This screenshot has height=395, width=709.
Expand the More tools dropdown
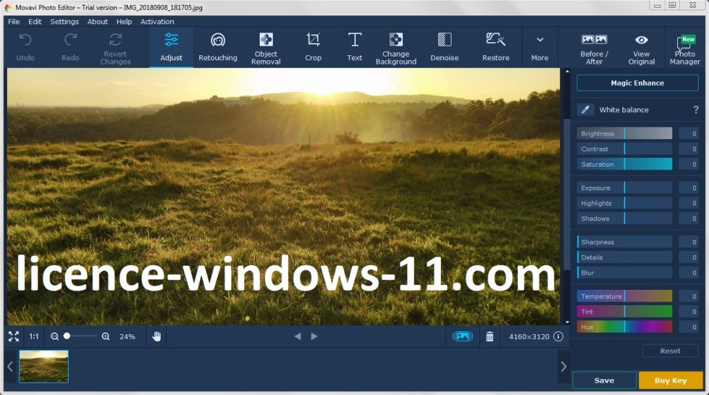[539, 47]
